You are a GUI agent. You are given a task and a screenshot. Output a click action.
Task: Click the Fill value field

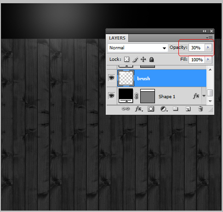pyautogui.click(x=197, y=59)
